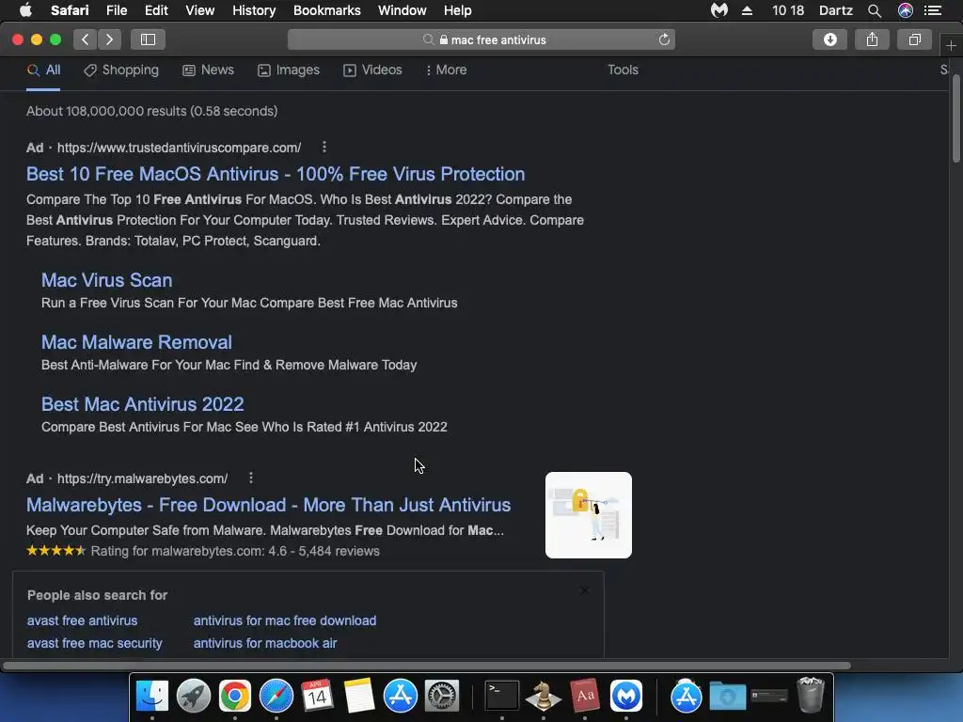The image size is (963, 722).
Task: Open ad options for try.malwarebytes.com
Action: coord(250,478)
